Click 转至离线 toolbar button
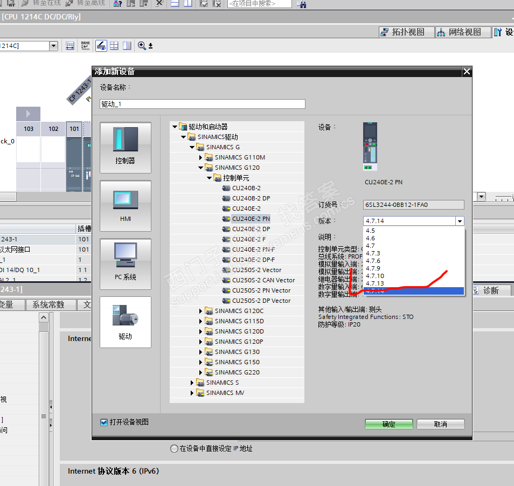Screen dimensions: 514x486 [x=85, y=3]
